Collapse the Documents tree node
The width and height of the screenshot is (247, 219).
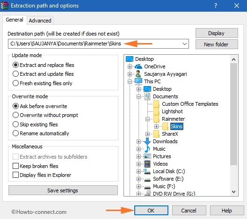(138, 96)
